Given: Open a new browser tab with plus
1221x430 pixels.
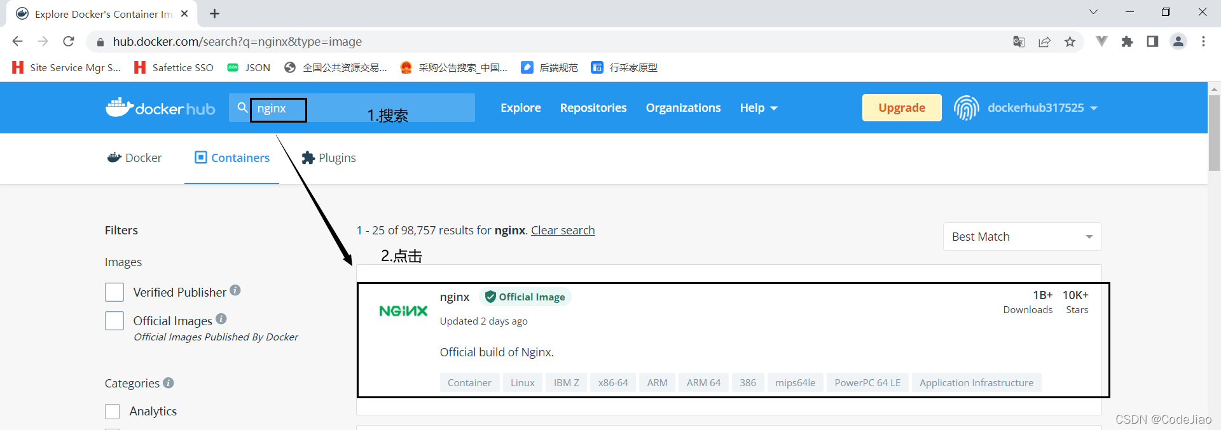Looking at the screenshot, I should [x=215, y=13].
